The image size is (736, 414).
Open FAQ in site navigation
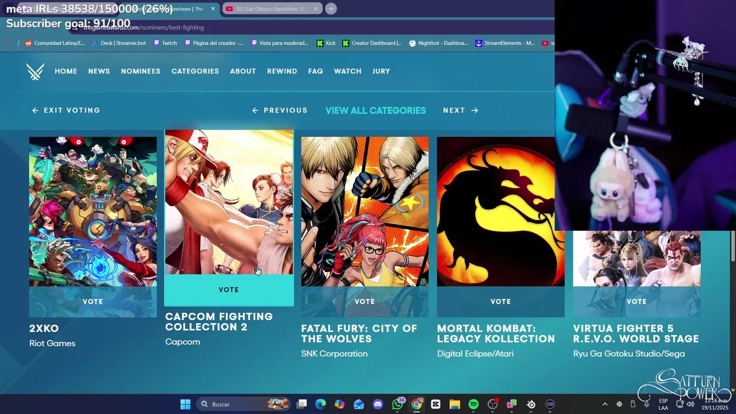tap(316, 71)
